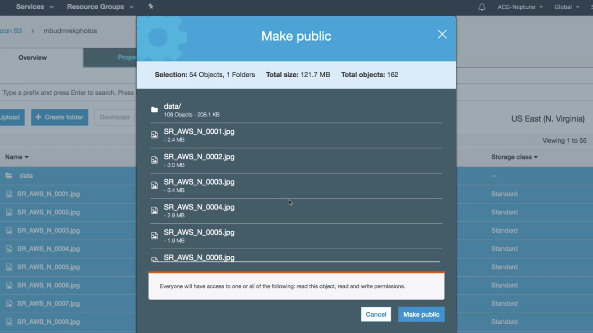Click file icon of SR_AWS_N_0008.jpg in bucket list

tap(9, 322)
